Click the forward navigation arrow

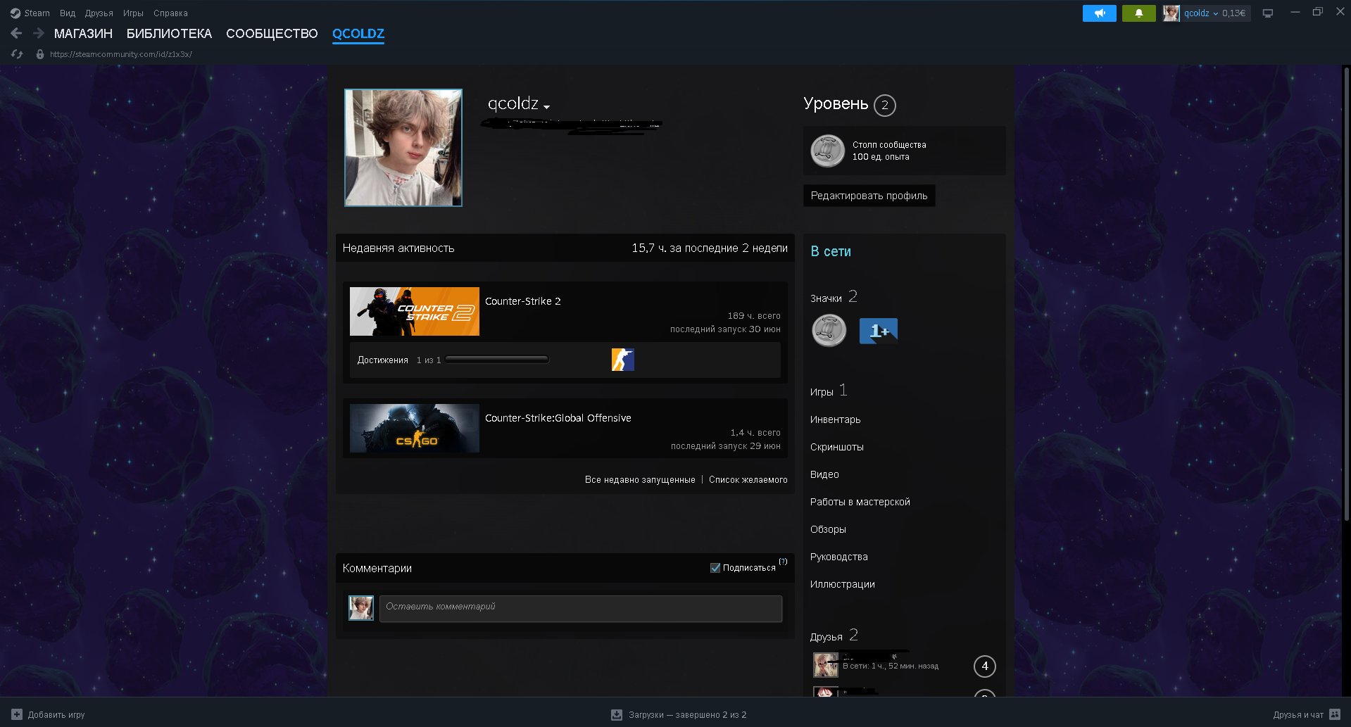click(39, 33)
